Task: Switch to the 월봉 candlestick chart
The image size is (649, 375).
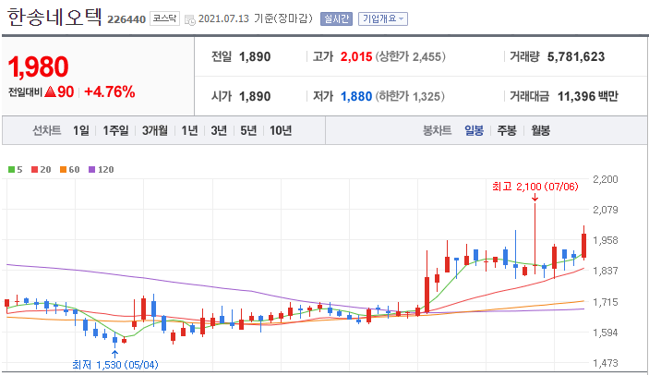Action: pos(541,131)
